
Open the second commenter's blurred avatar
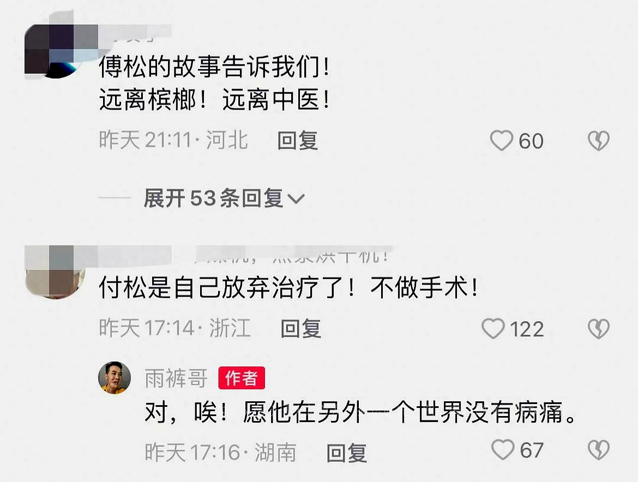coord(55,273)
